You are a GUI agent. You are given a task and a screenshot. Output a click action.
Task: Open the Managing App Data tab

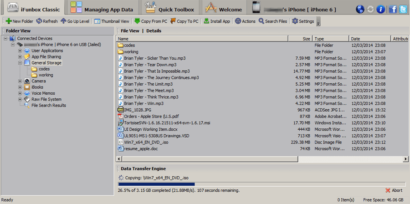point(102,8)
